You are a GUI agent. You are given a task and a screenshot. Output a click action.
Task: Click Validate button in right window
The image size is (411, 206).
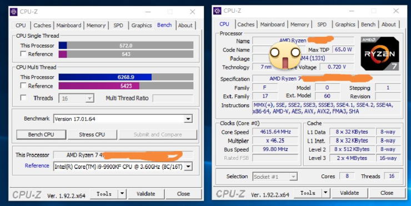click(x=349, y=193)
